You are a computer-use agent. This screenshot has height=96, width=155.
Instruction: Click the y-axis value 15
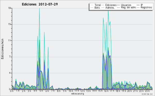click(x=9, y=24)
